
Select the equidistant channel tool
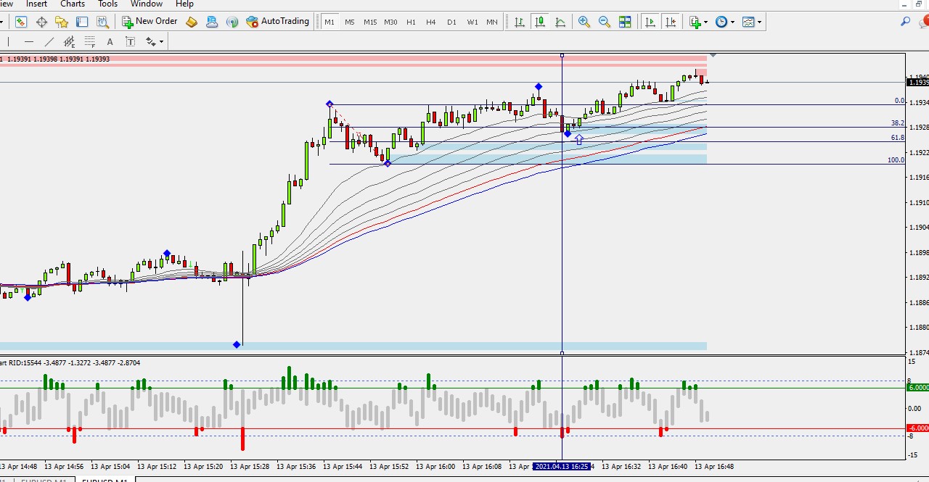pos(69,41)
